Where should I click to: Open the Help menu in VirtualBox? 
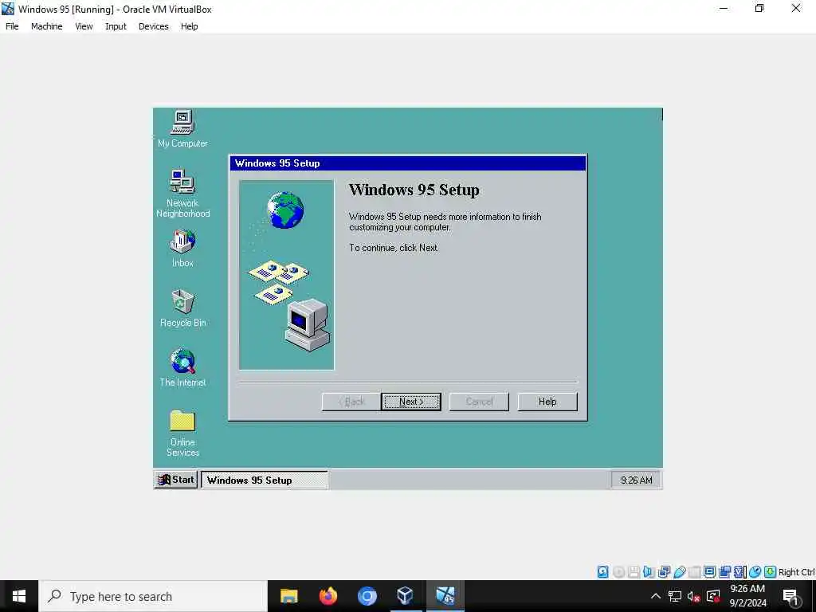pyautogui.click(x=190, y=26)
